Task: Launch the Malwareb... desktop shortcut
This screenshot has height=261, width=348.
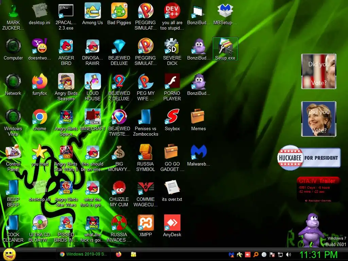Action: pyautogui.click(x=198, y=155)
